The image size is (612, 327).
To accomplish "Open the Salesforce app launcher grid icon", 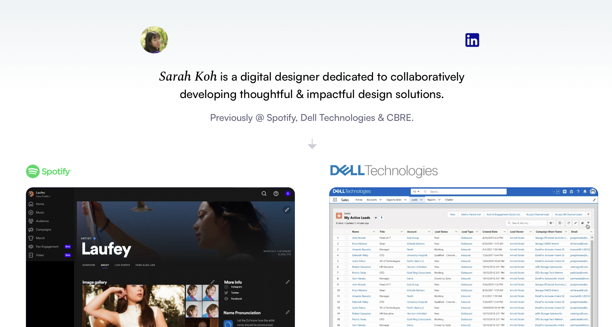I will click(x=335, y=200).
